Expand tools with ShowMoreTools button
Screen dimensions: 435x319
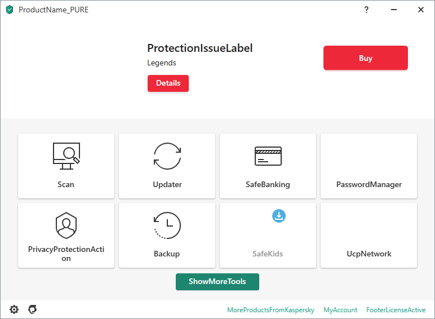pyautogui.click(x=217, y=282)
